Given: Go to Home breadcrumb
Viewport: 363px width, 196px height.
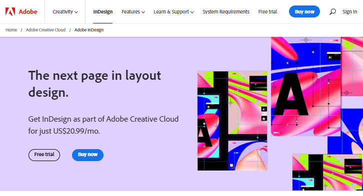Looking at the screenshot, I should [11, 30].
